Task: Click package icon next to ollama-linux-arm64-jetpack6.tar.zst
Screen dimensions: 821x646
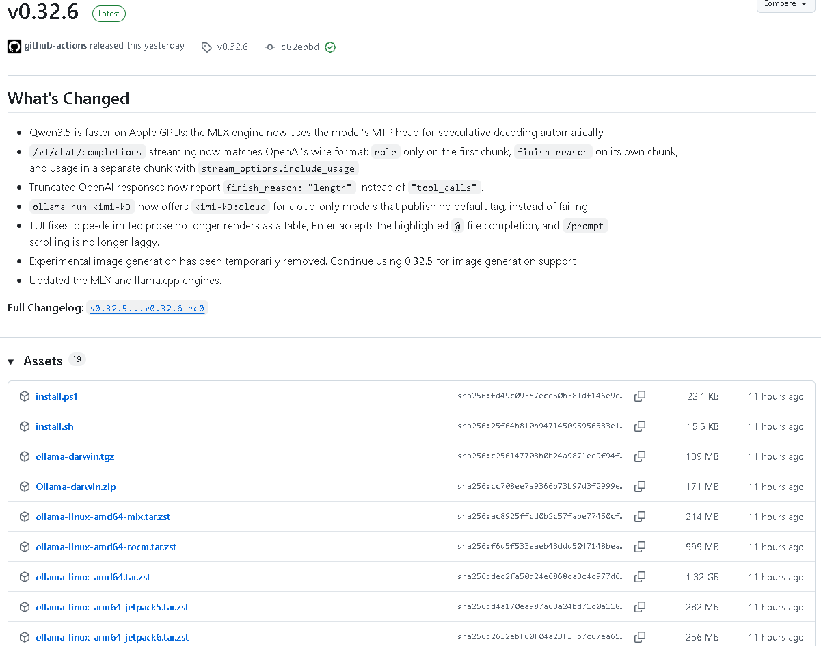Action: (x=25, y=637)
